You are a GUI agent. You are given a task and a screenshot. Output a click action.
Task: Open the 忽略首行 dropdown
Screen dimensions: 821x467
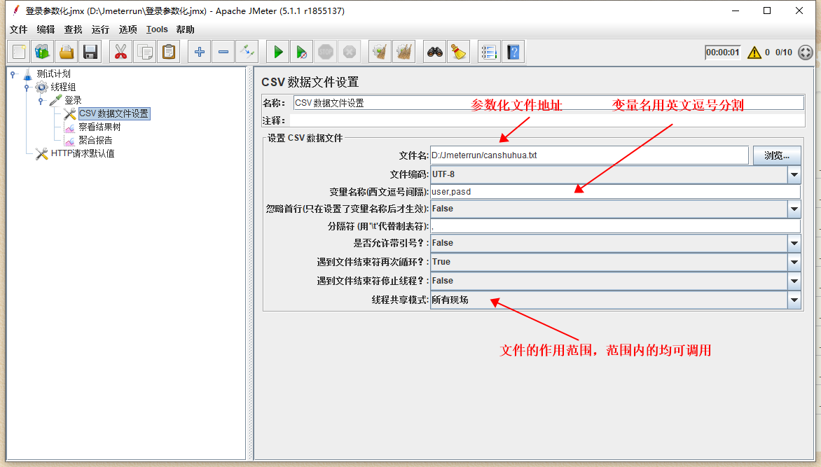tap(794, 209)
